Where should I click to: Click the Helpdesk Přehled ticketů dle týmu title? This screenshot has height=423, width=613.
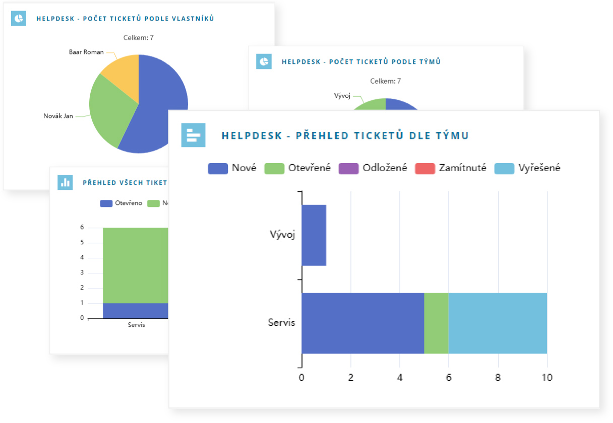click(345, 135)
